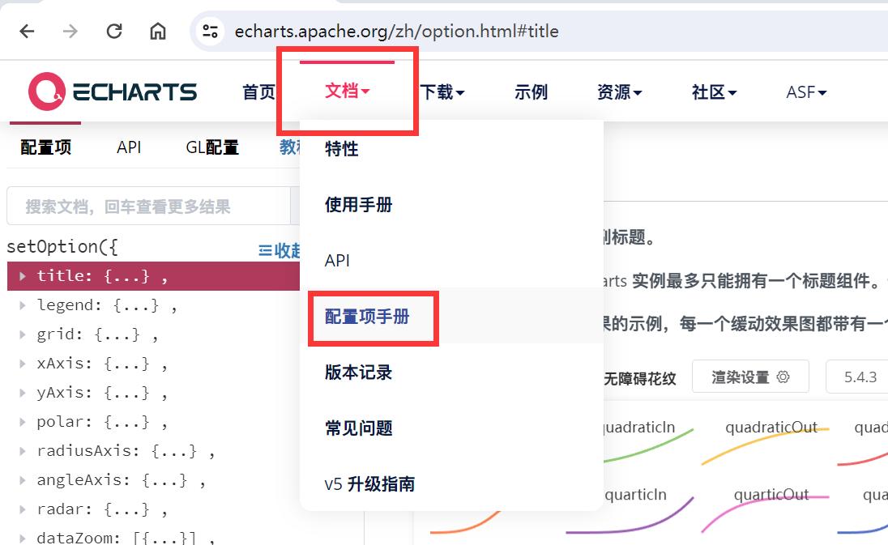
Task: Click the forward navigation arrow icon
Action: point(70,31)
